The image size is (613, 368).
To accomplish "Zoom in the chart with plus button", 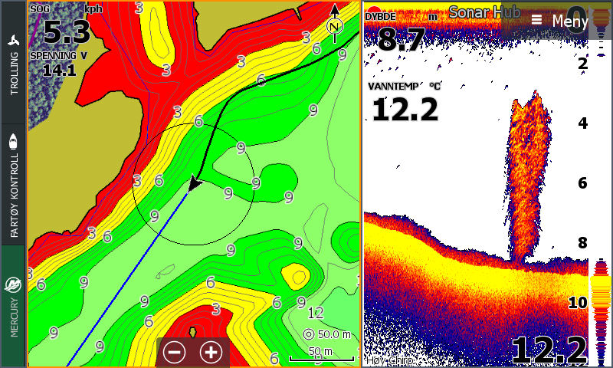I will point(211,353).
